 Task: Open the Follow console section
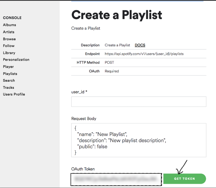[x=9, y=46]
